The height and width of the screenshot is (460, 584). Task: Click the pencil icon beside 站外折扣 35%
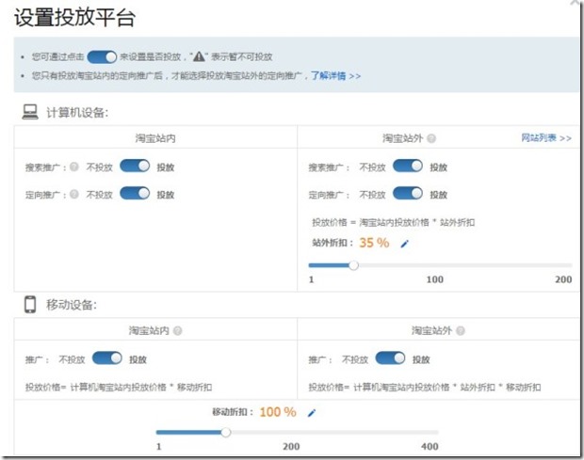(405, 244)
